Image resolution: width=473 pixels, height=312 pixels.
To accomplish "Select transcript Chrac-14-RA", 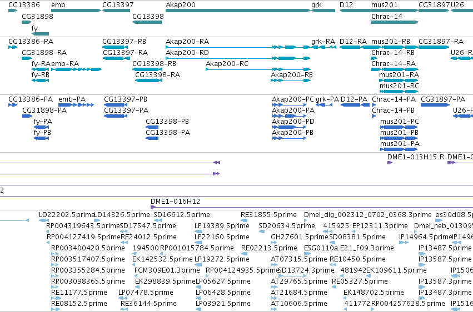I will coord(395,69).
